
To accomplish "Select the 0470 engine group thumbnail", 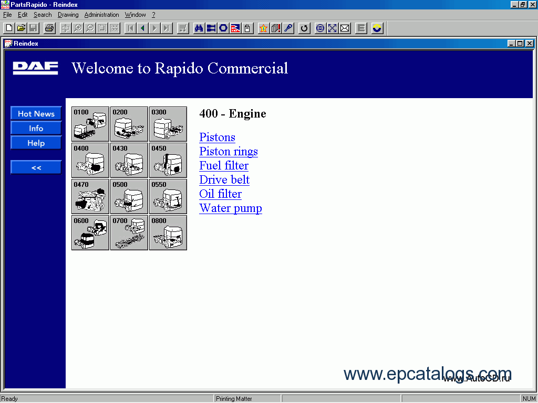I will pos(90,196).
